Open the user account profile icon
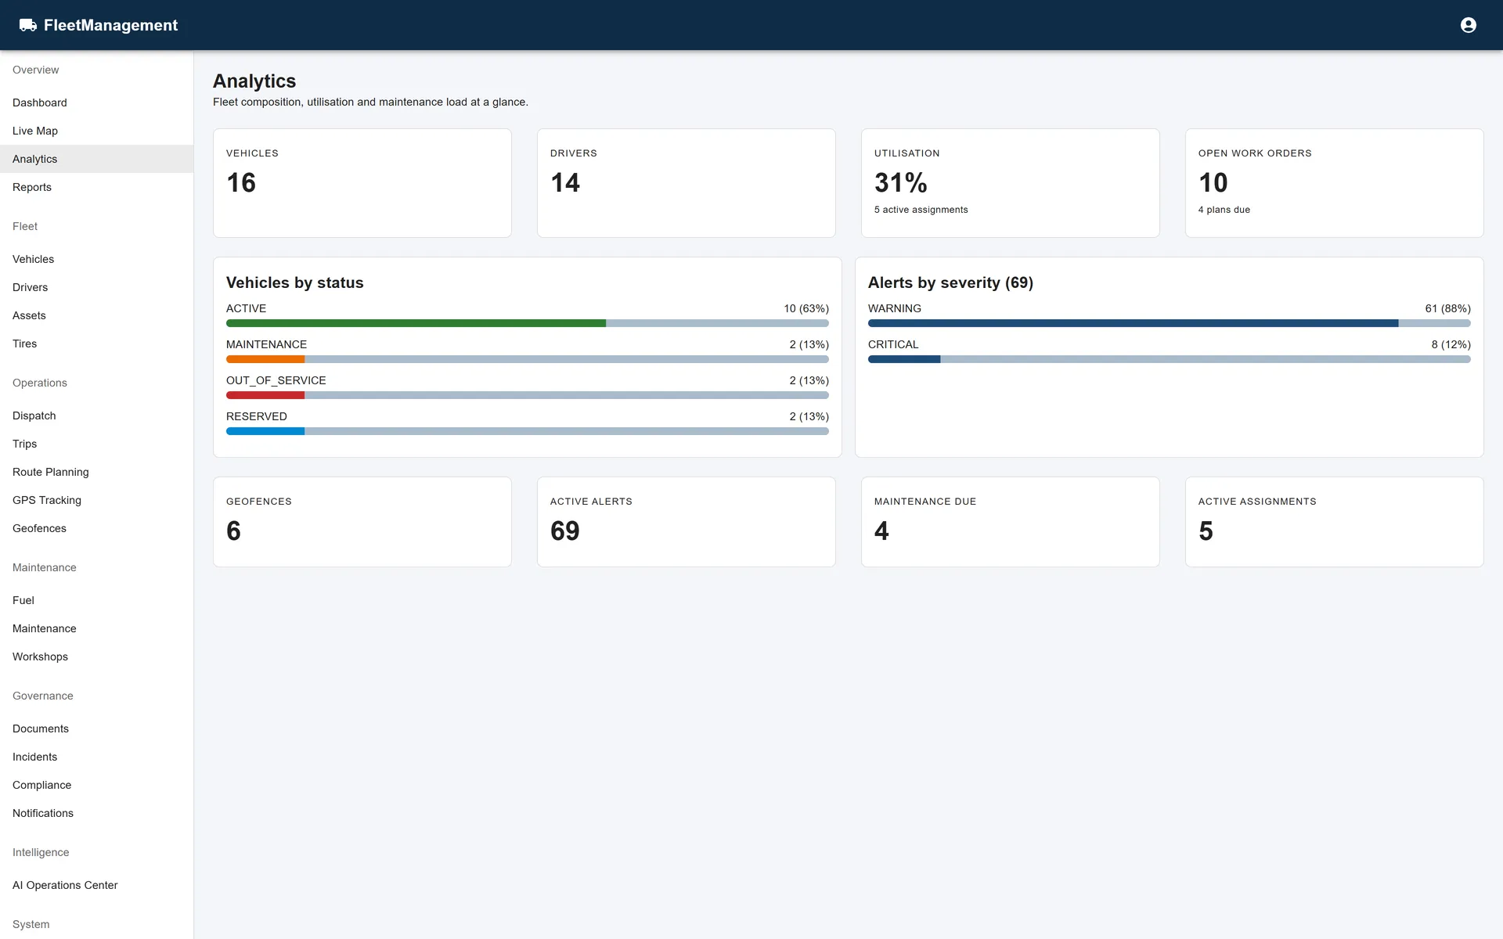 click(1469, 25)
